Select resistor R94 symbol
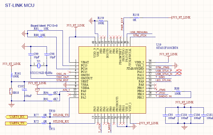This screenshot has height=135, width=213. (x=50, y=95)
